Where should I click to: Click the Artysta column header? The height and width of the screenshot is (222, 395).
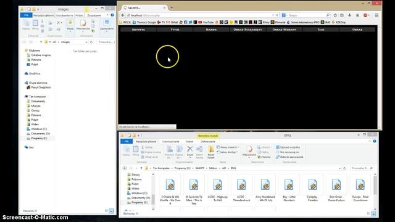(138, 30)
